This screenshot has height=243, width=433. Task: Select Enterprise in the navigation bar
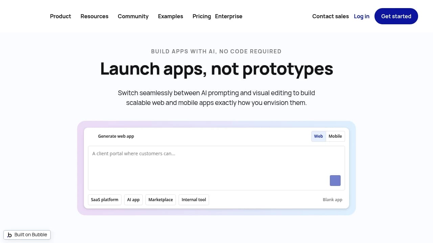(229, 16)
